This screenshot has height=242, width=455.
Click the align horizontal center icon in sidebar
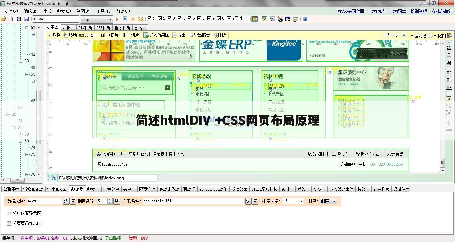tap(449, 55)
